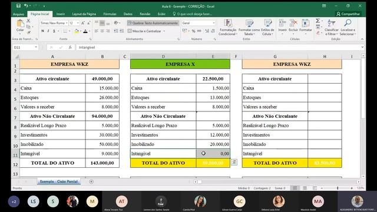The height and width of the screenshot is (212, 377).
Task: Click the orientation text-angle icon
Action: (x=116, y=23)
